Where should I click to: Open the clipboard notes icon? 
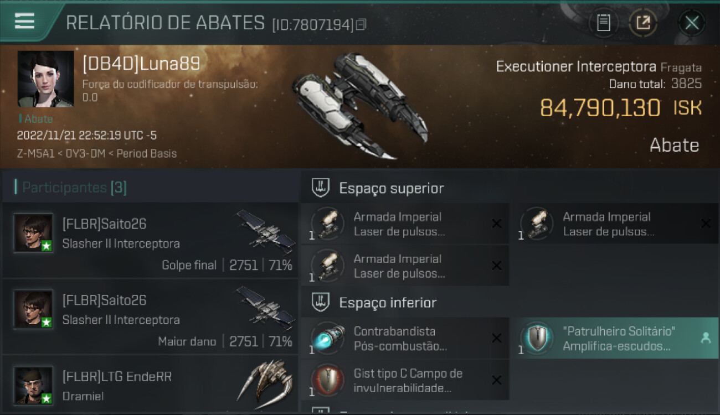(x=603, y=23)
